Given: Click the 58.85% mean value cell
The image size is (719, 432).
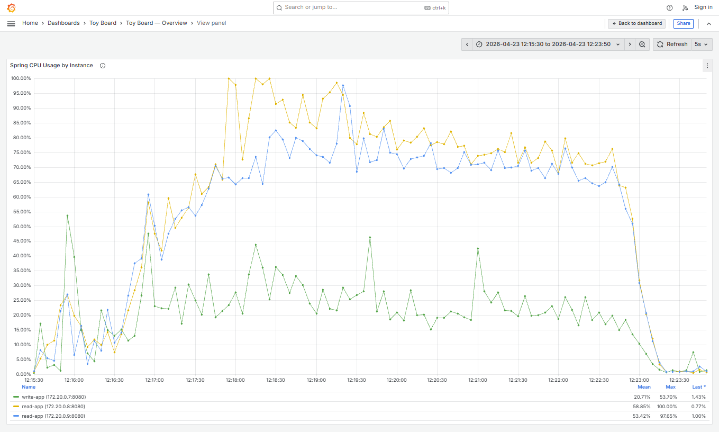Looking at the screenshot, I should point(642,406).
